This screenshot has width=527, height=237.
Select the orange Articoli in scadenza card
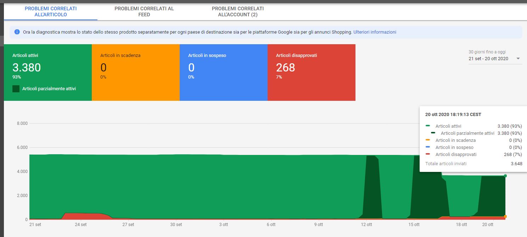tap(136, 73)
